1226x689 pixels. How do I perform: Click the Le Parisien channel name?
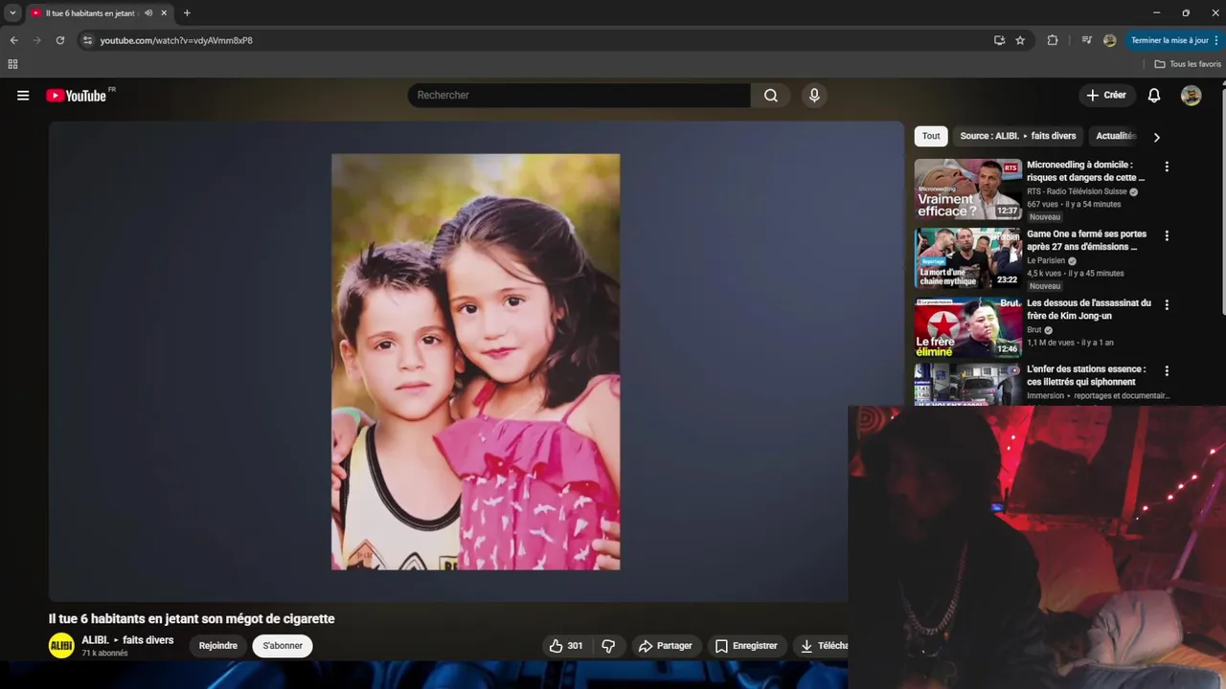1046,260
